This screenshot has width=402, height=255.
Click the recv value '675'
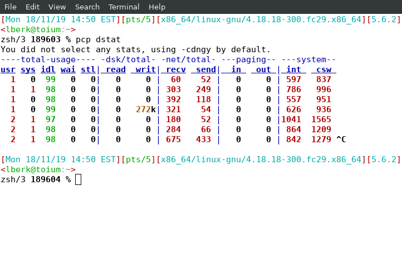click(x=173, y=139)
